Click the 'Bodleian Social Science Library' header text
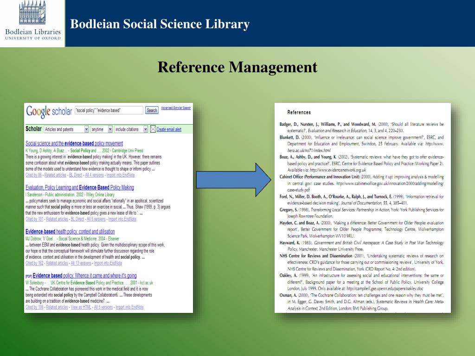Viewport: 475px width, 356px height. pos(160,24)
